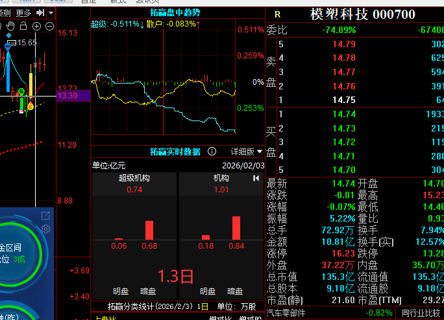444x320 pixels.
Task: Click buy level 3 price 14.72
Action: click(x=344, y=142)
